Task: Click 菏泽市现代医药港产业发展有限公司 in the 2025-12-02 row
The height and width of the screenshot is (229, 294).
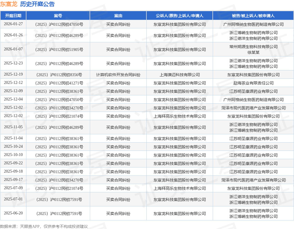Action: [254, 108]
